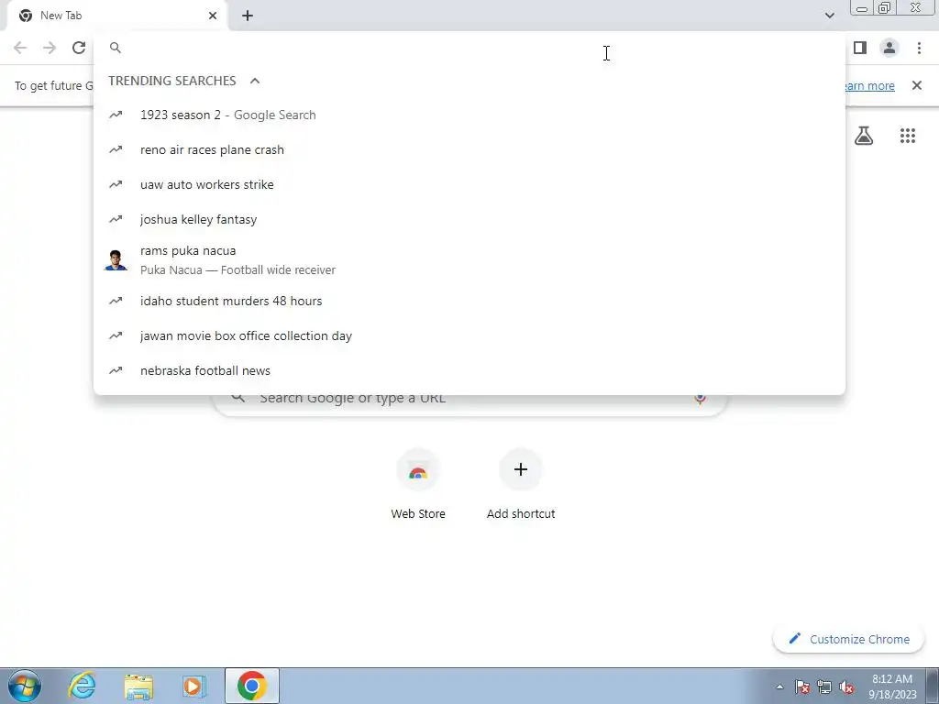The height and width of the screenshot is (704, 939).
Task: Select suggestion idaho student murders 48 hours
Action: pyautogui.click(x=469, y=301)
